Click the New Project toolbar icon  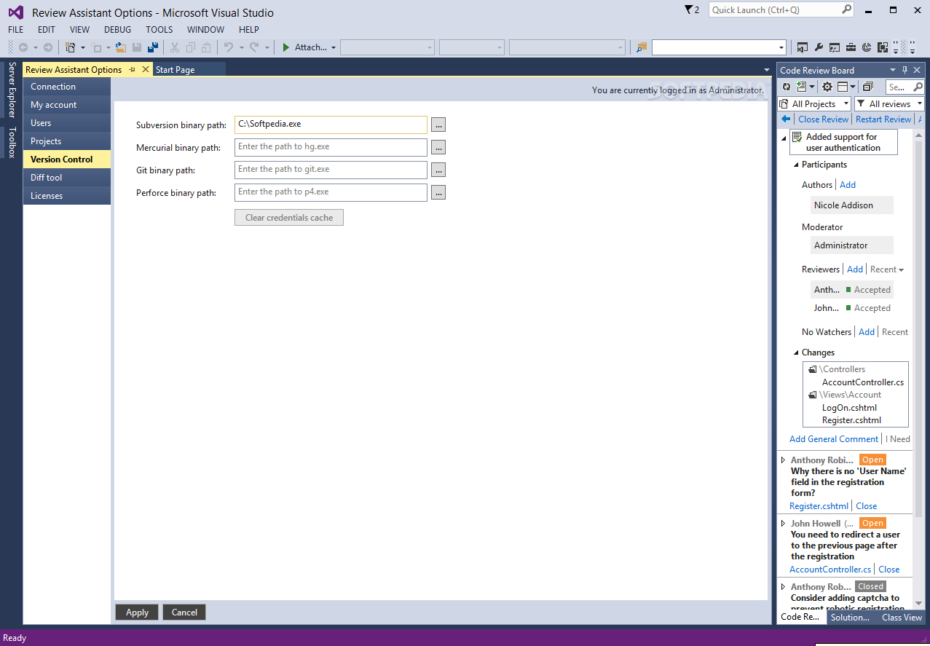coord(71,47)
